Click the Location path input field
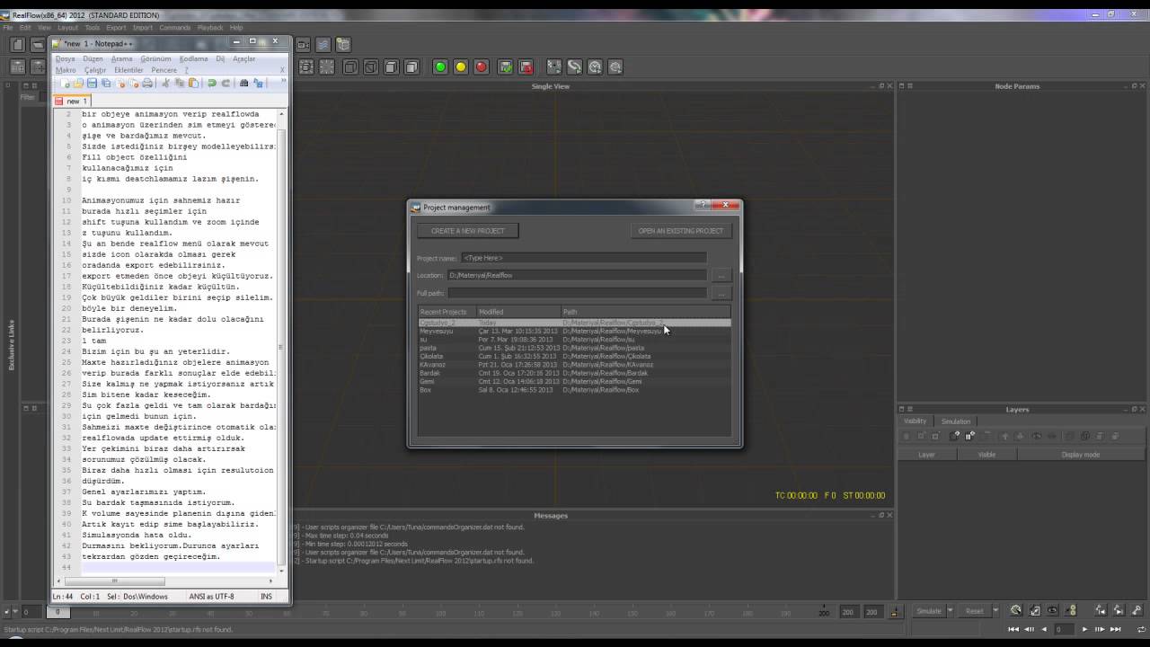The width and height of the screenshot is (1150, 647). (577, 276)
